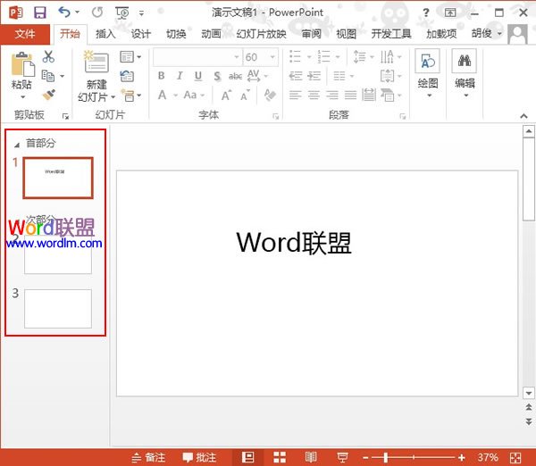Click the Cut scissors icon
Viewport: 536px width, 466px height.
(48, 56)
